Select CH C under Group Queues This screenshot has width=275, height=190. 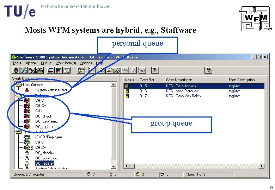pyautogui.click(x=39, y=100)
